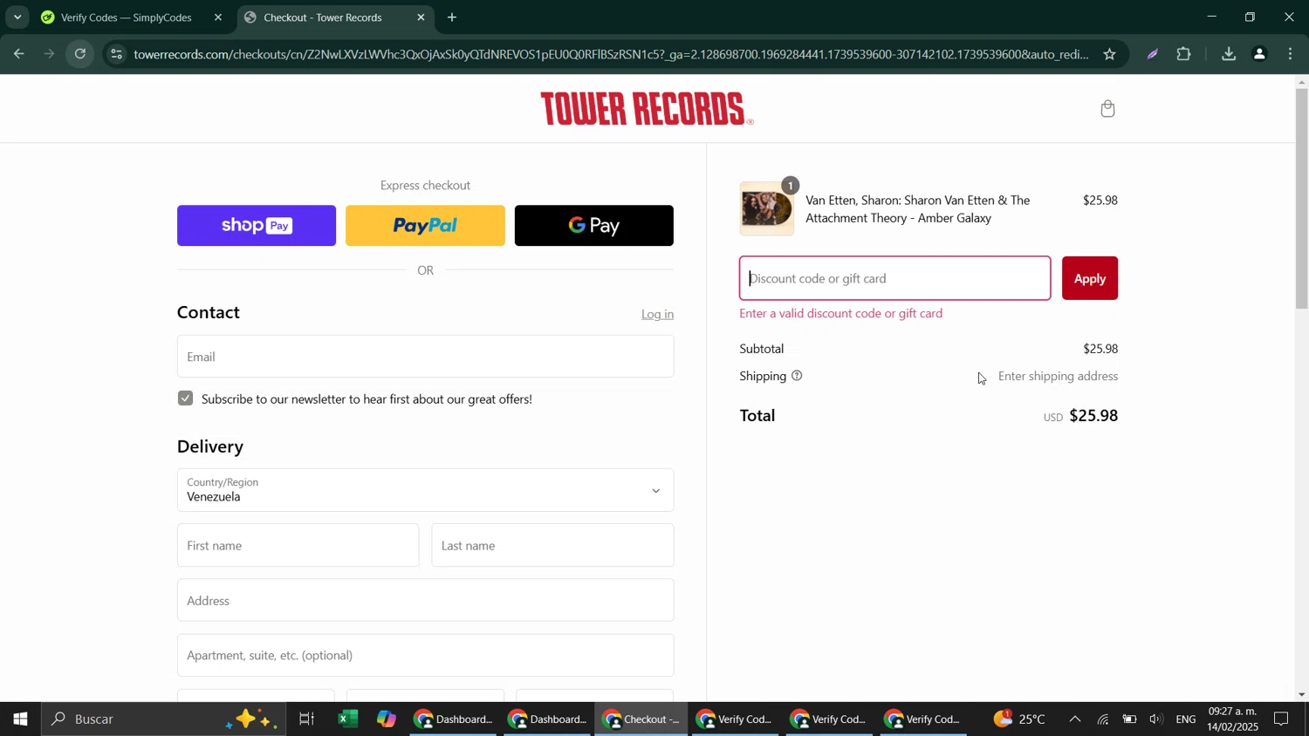Open the Chrome three-dot menu
Screen dimensions: 1309x736
tap(1291, 54)
